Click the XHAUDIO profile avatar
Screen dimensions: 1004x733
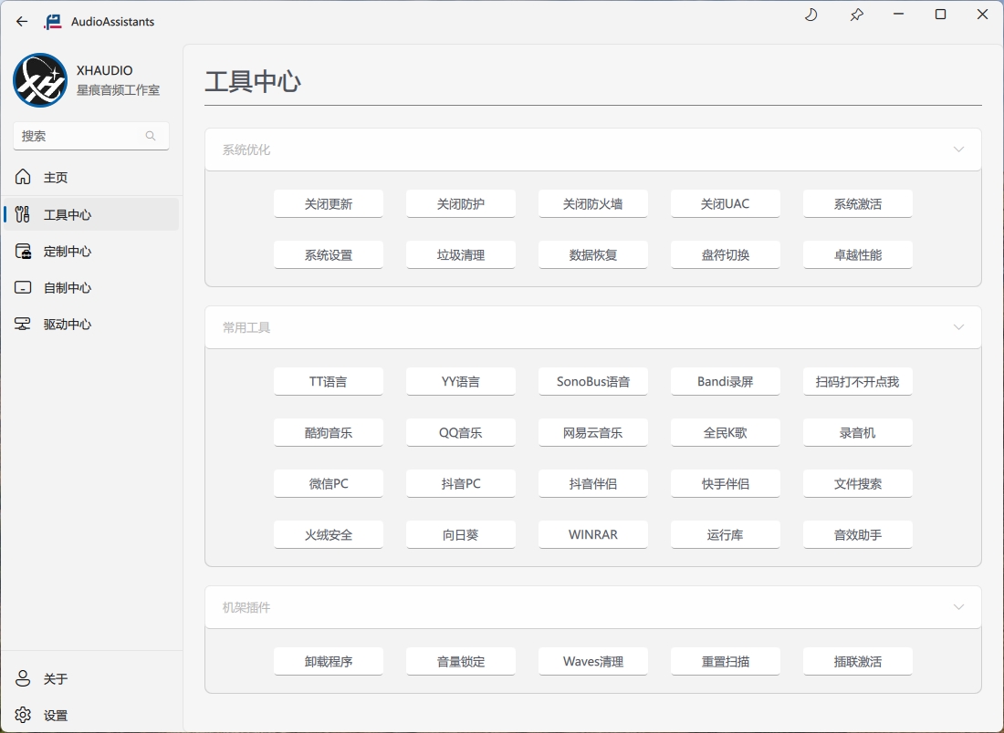pos(40,80)
